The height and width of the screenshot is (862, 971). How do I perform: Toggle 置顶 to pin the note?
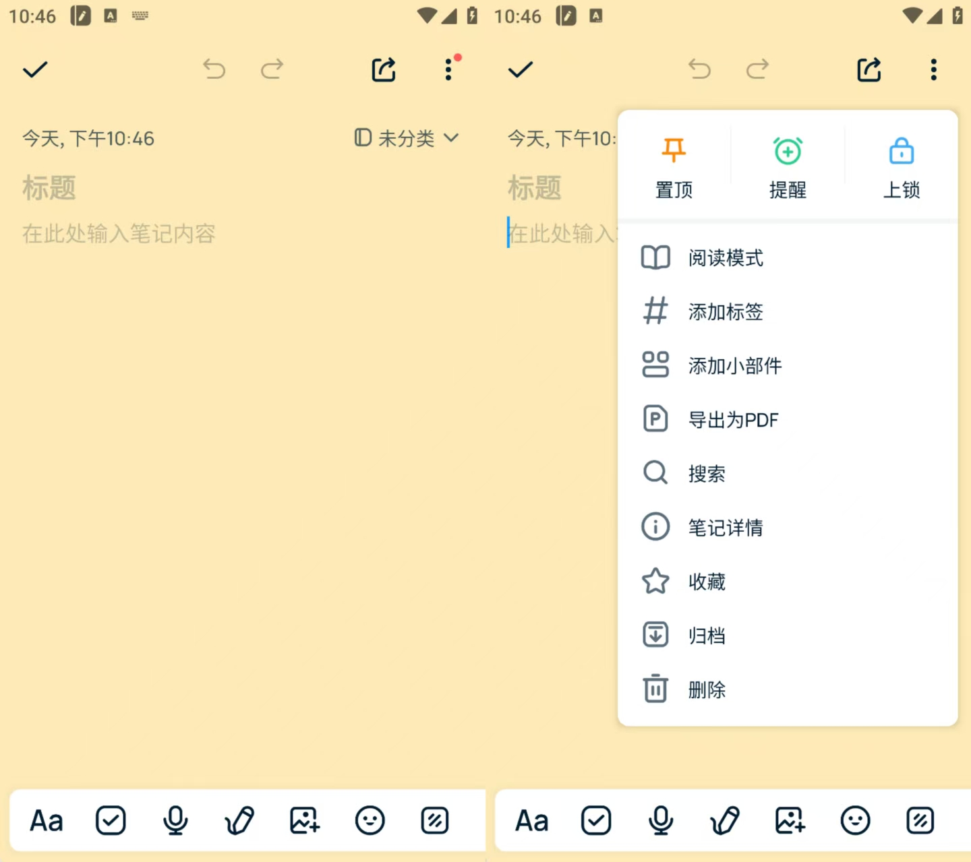674,165
